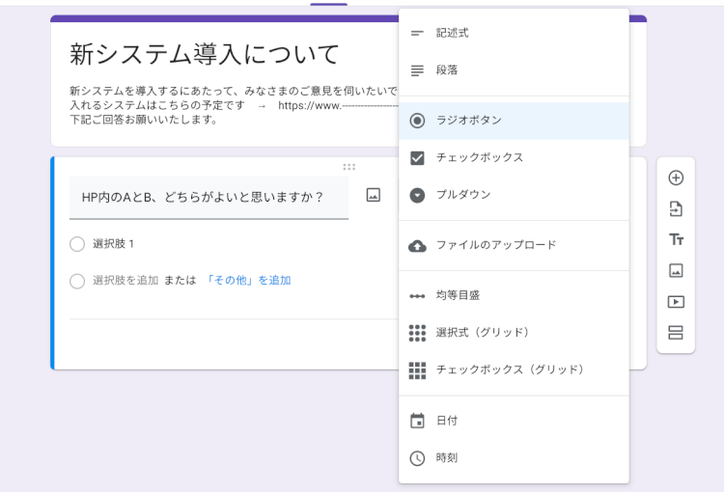The height and width of the screenshot is (492, 724).
Task: Click the question title text field
Action: (209, 197)
